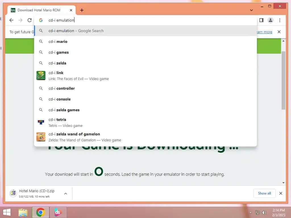Go back using the browser back arrow
291x218 pixels.
11,20
